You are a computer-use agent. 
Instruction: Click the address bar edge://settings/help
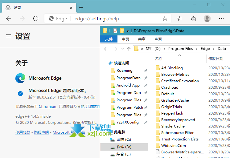click(x=97, y=19)
